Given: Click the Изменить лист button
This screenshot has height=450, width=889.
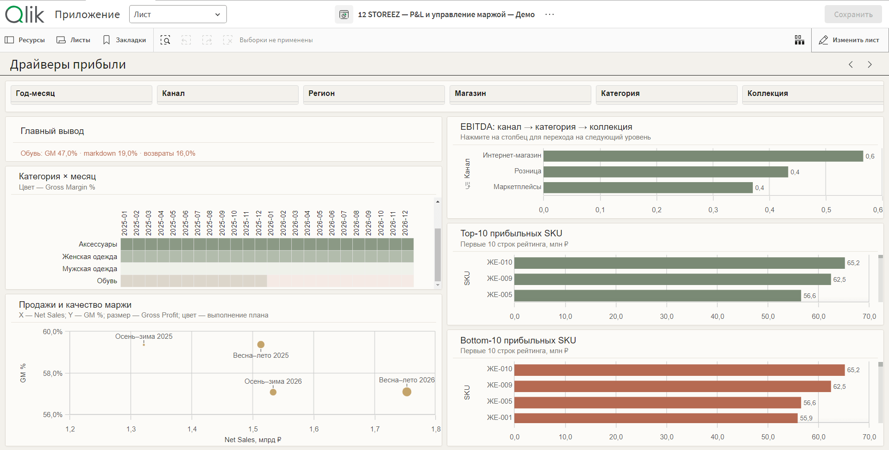Looking at the screenshot, I should tap(849, 40).
